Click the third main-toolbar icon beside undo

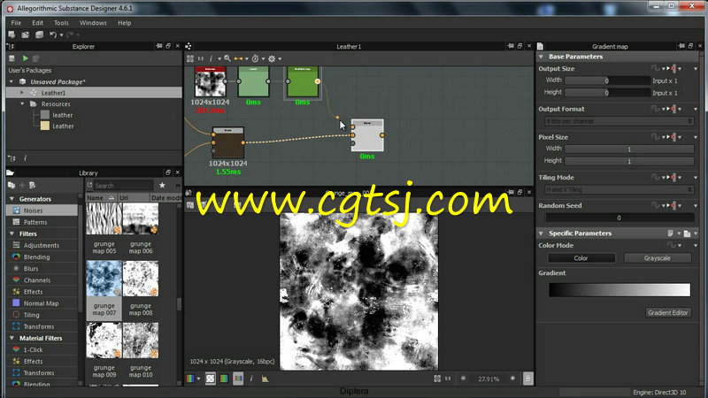pos(39,34)
